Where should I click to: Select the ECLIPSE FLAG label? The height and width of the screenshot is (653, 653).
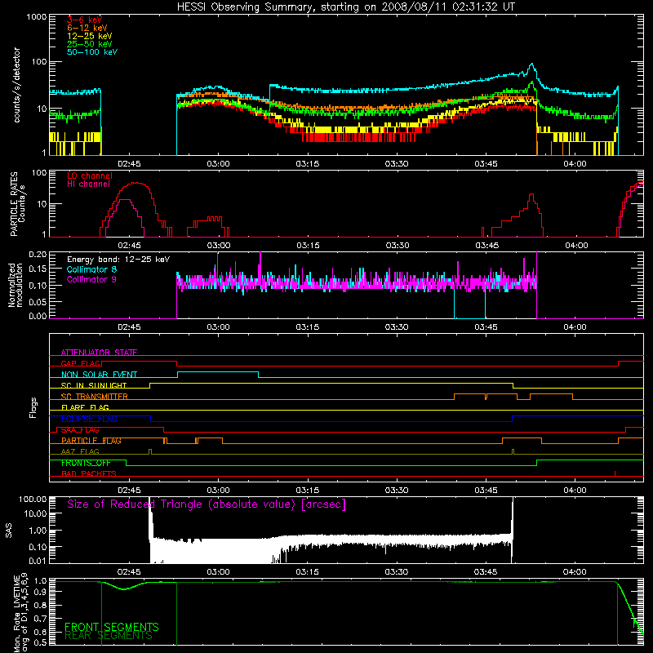coord(89,419)
